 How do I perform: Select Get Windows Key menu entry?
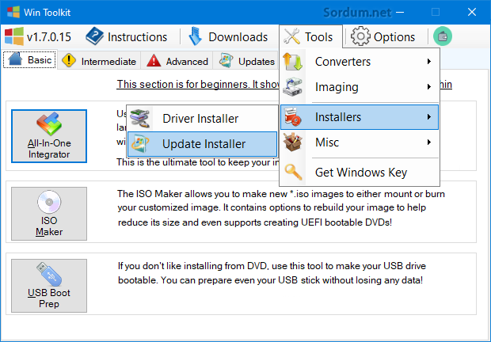click(x=360, y=173)
